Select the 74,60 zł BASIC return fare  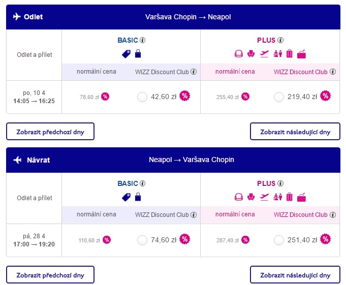point(142,240)
